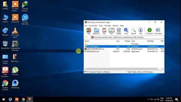The height and width of the screenshot is (102, 181).
Task: Click the CRC32 column header
Action: point(162,41)
